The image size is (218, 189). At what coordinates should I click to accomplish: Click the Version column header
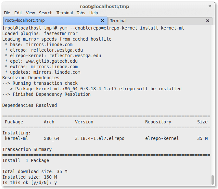point(84,122)
